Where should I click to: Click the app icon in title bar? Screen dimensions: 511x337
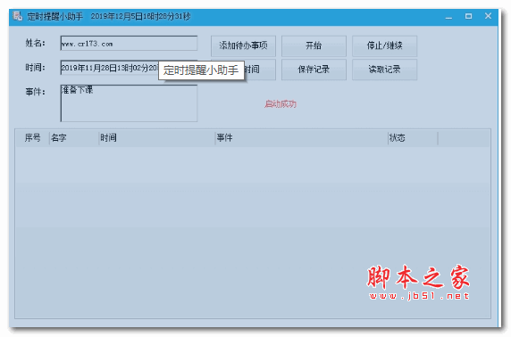[x=17, y=16]
